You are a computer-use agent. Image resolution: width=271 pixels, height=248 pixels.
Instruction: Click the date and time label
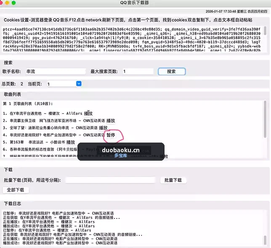236,11
